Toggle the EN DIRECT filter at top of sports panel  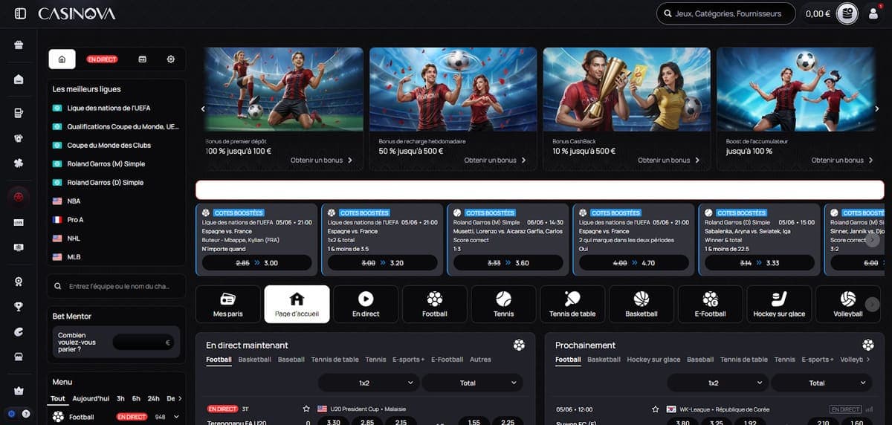pos(102,59)
